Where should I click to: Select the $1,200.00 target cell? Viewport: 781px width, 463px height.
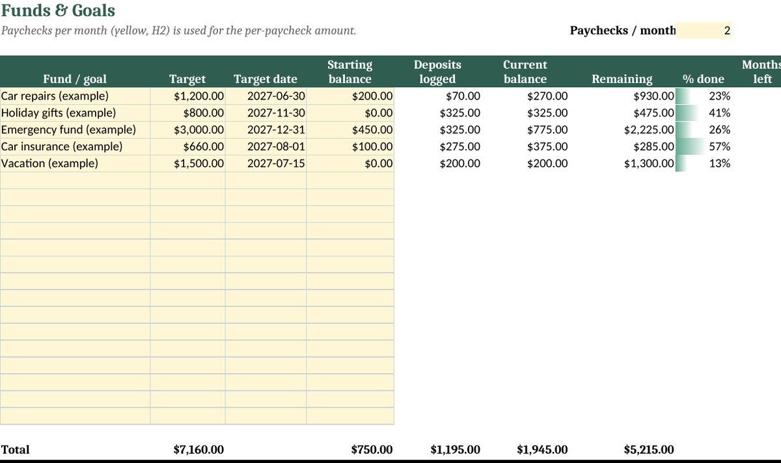188,96
